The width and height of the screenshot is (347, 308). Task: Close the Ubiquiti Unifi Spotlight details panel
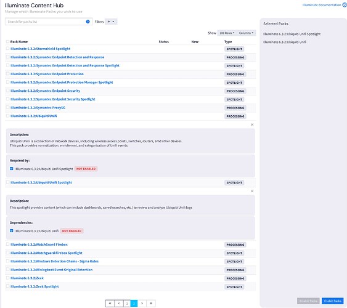[252, 191]
